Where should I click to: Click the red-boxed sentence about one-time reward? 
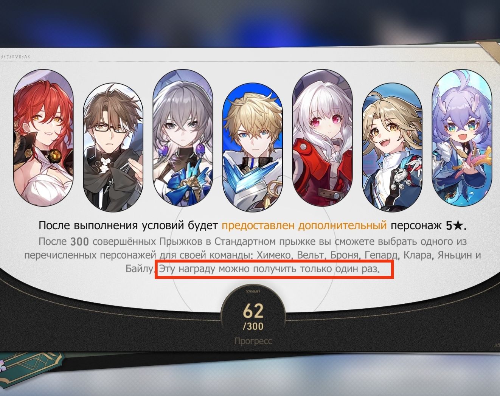click(x=269, y=269)
